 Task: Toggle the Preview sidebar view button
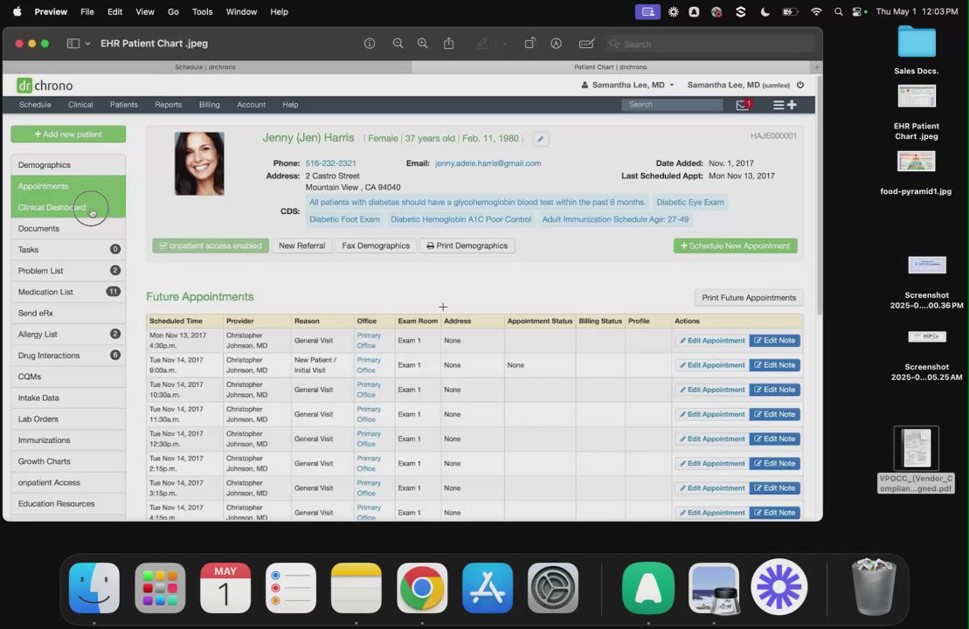(x=73, y=44)
